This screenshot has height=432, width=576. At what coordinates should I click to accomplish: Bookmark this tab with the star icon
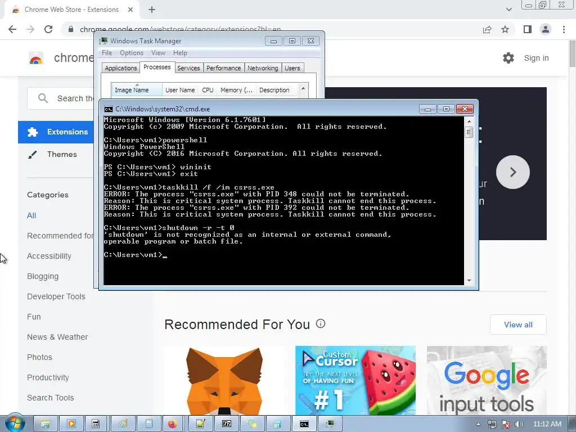click(x=505, y=29)
